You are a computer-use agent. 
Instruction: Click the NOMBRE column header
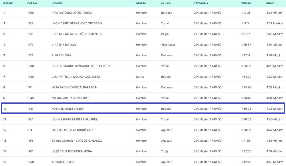click(57, 3)
